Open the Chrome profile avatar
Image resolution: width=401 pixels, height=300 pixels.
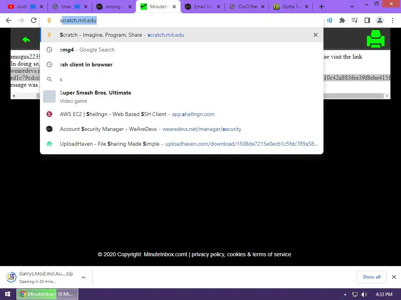click(380, 20)
